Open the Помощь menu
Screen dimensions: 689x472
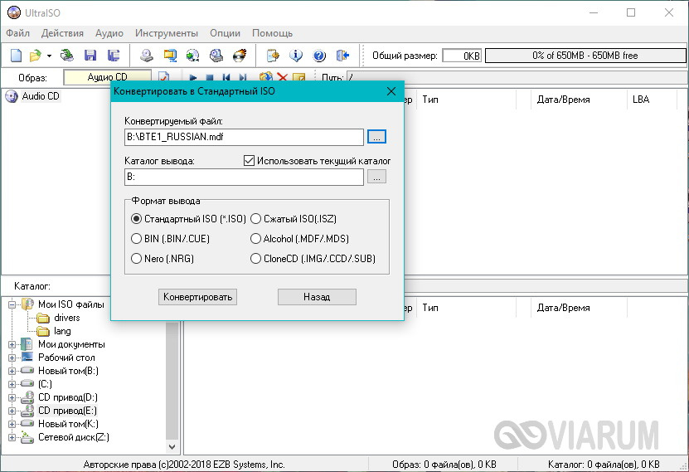273,33
